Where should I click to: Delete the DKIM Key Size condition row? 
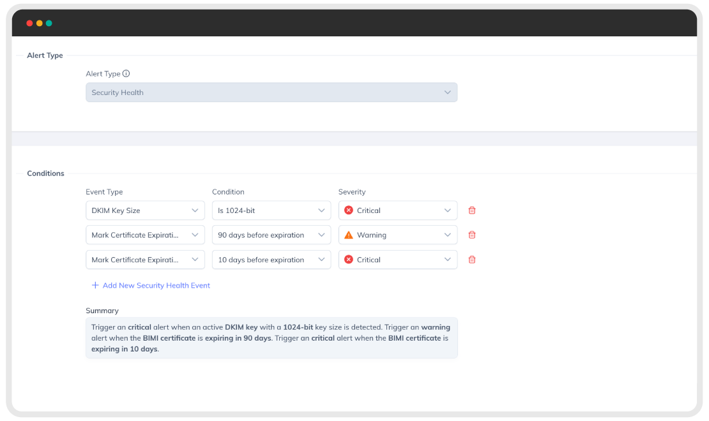point(471,211)
